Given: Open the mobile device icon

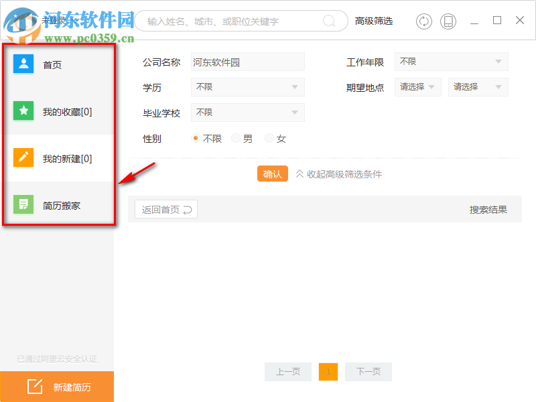Looking at the screenshot, I should click(x=449, y=21).
